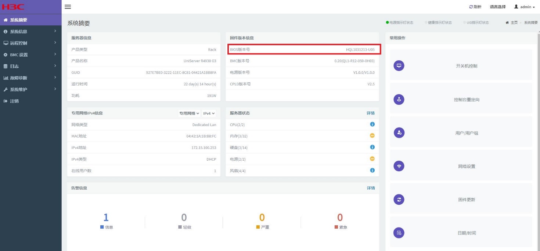Click 详情 link in server status panel
This screenshot has height=251, width=540.
coord(371,113)
